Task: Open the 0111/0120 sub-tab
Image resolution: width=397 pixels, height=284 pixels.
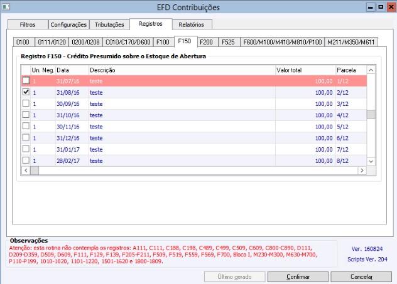Action: pos(52,42)
